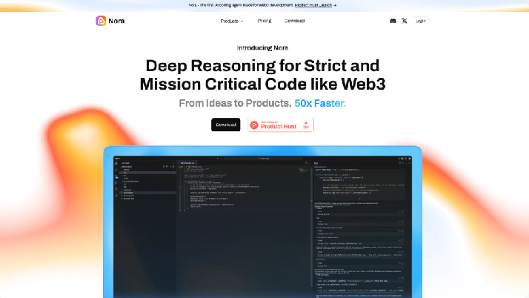Click the upvote arrow on Product Hunt badge
Viewport: 529px width, 298px height.
[x=305, y=122]
